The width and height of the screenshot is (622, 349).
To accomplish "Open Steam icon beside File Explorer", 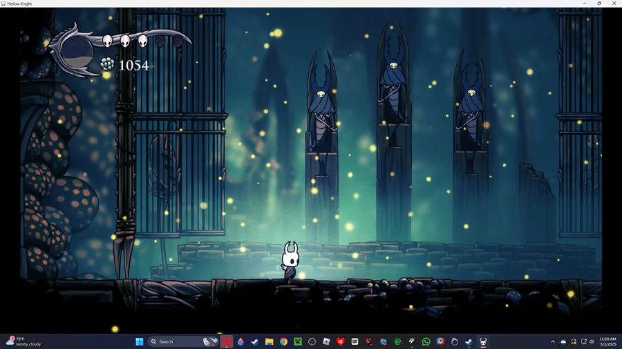I will [x=255, y=341].
